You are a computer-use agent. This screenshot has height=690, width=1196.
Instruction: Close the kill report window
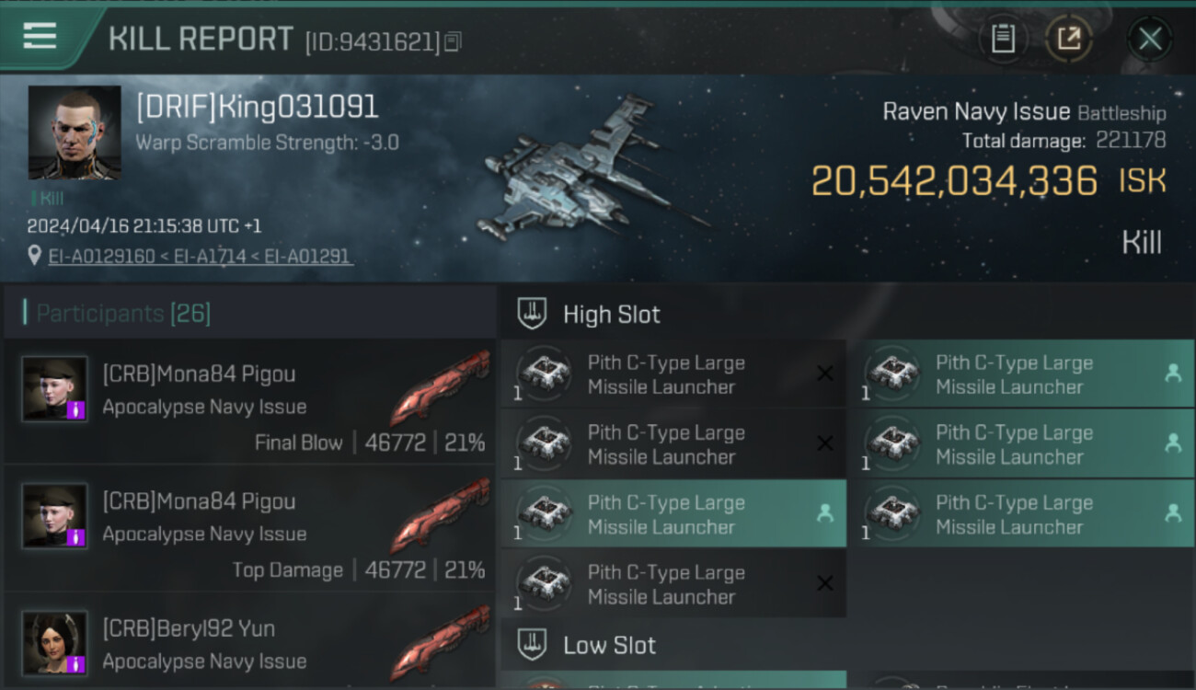click(1150, 39)
